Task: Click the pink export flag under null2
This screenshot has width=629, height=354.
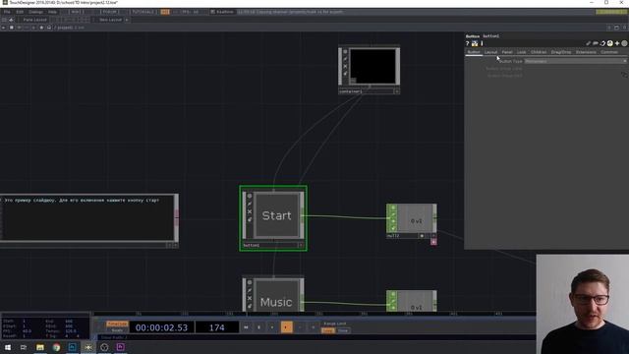Action: 433,242
